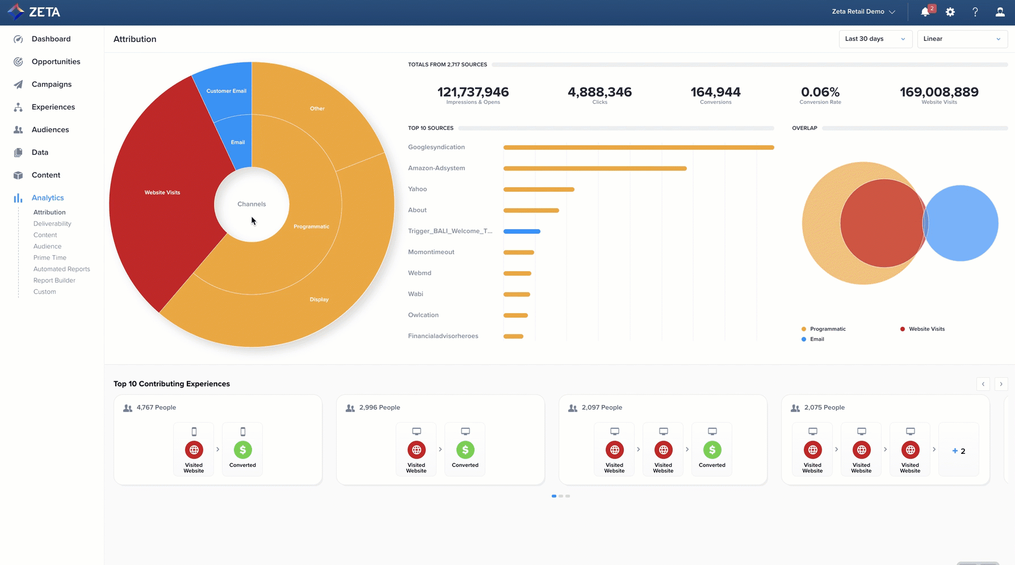Open Deliverability under Analytics
The image size is (1015, 565).
click(x=52, y=224)
